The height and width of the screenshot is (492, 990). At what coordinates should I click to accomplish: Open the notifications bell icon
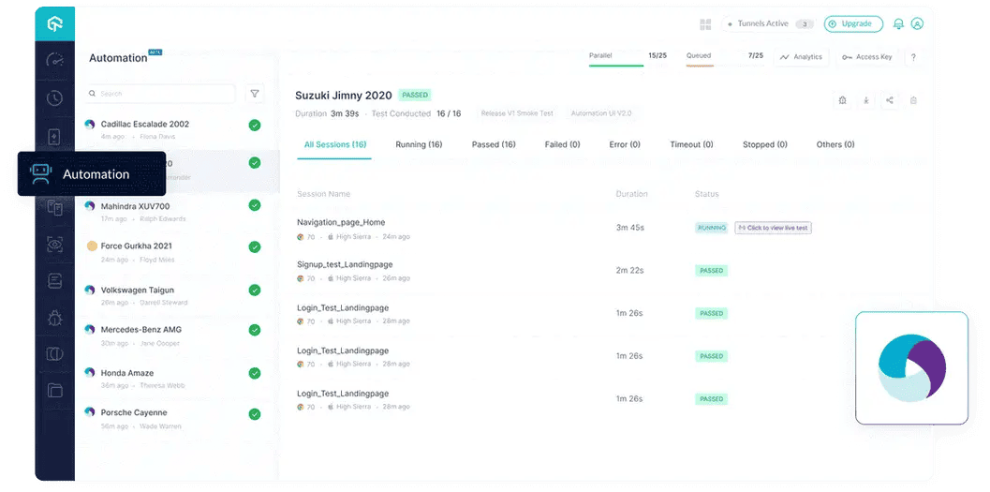pyautogui.click(x=898, y=24)
